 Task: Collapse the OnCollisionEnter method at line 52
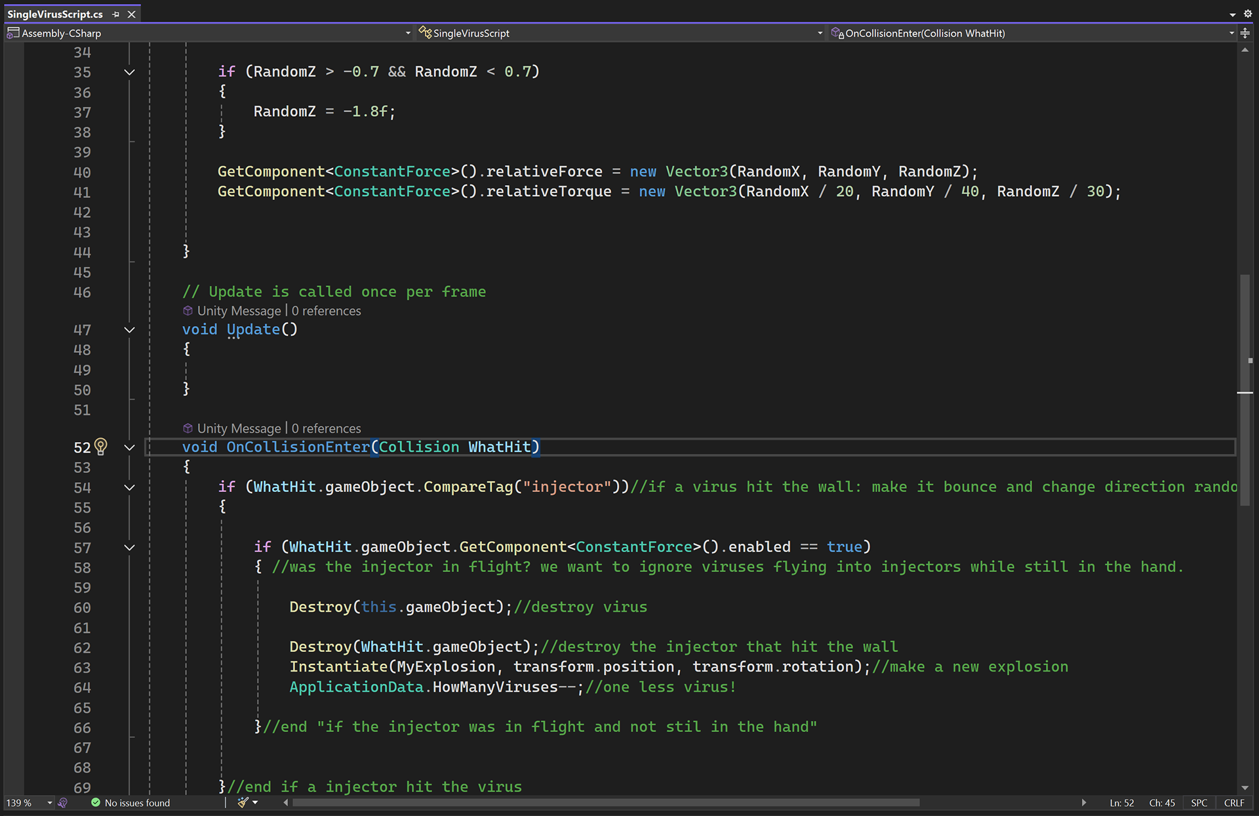[129, 447]
